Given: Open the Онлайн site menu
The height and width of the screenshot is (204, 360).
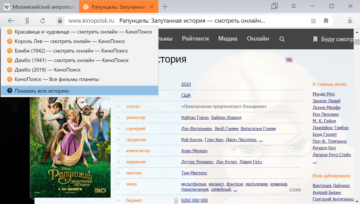Looking at the screenshot, I should click(258, 39).
